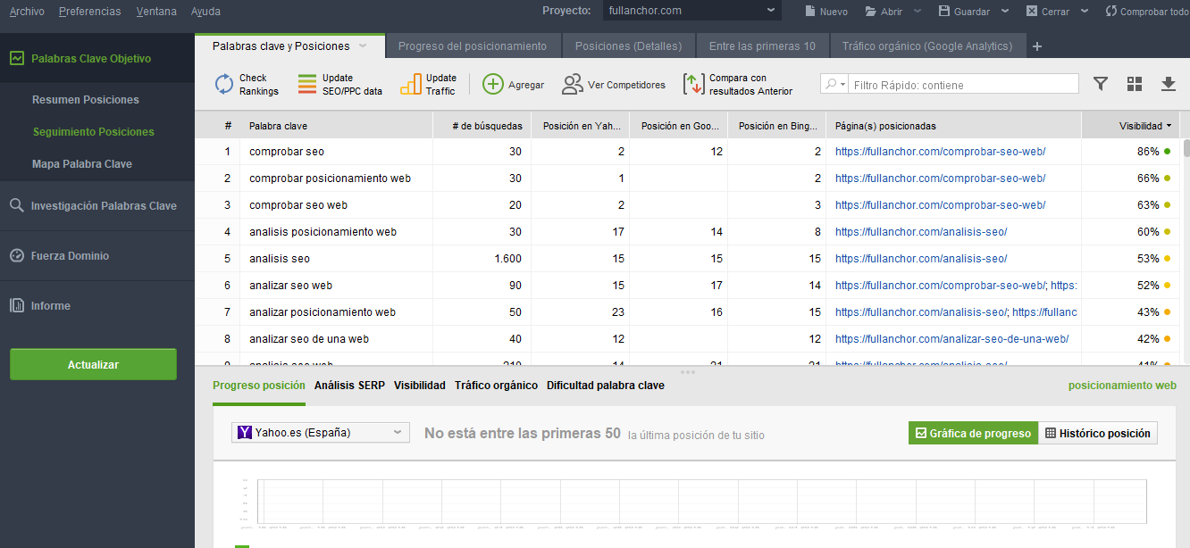
Task: Open Resumen Posiciones in sidebar
Action: tap(86, 100)
